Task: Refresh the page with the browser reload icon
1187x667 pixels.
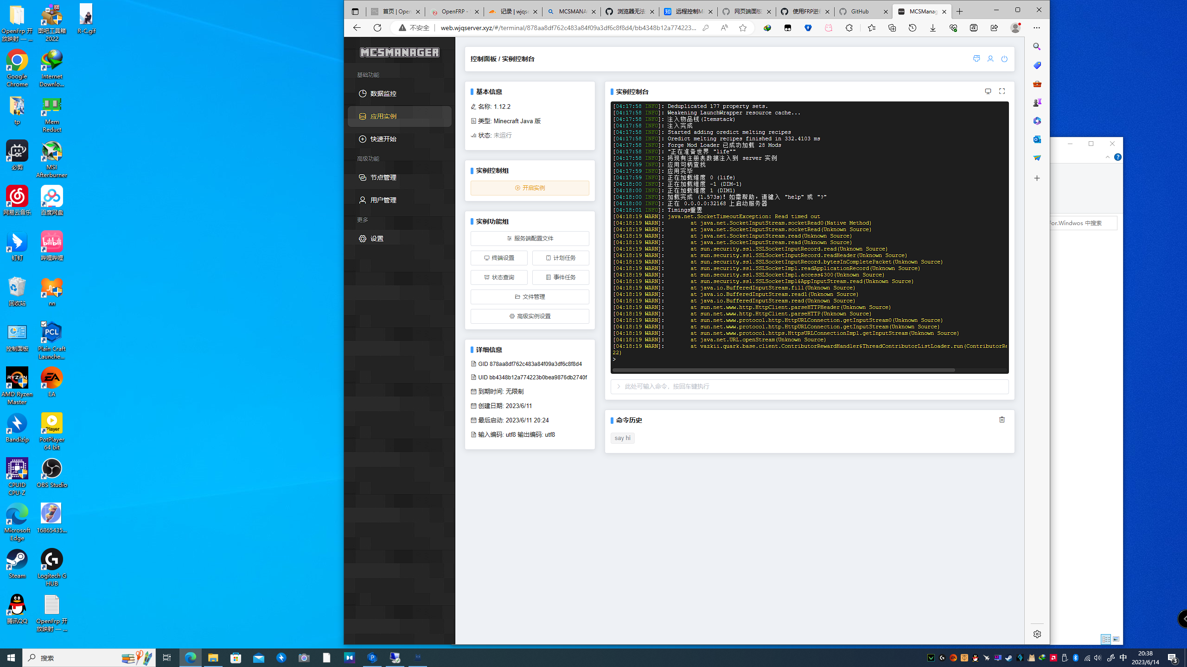Action: (377, 28)
